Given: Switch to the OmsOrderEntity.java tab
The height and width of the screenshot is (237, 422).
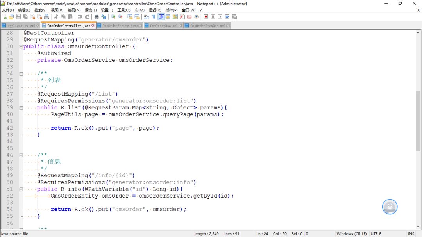Looking at the screenshot, I should click(120, 26).
